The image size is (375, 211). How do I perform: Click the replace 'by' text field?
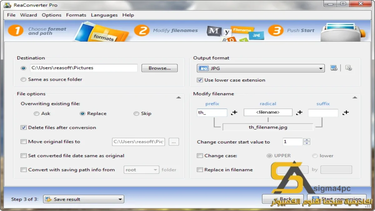pos(336,170)
